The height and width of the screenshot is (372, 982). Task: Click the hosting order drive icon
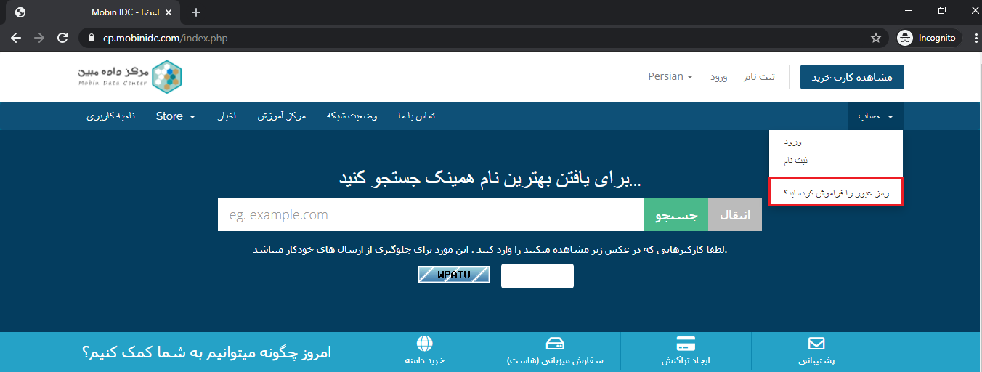tap(555, 344)
